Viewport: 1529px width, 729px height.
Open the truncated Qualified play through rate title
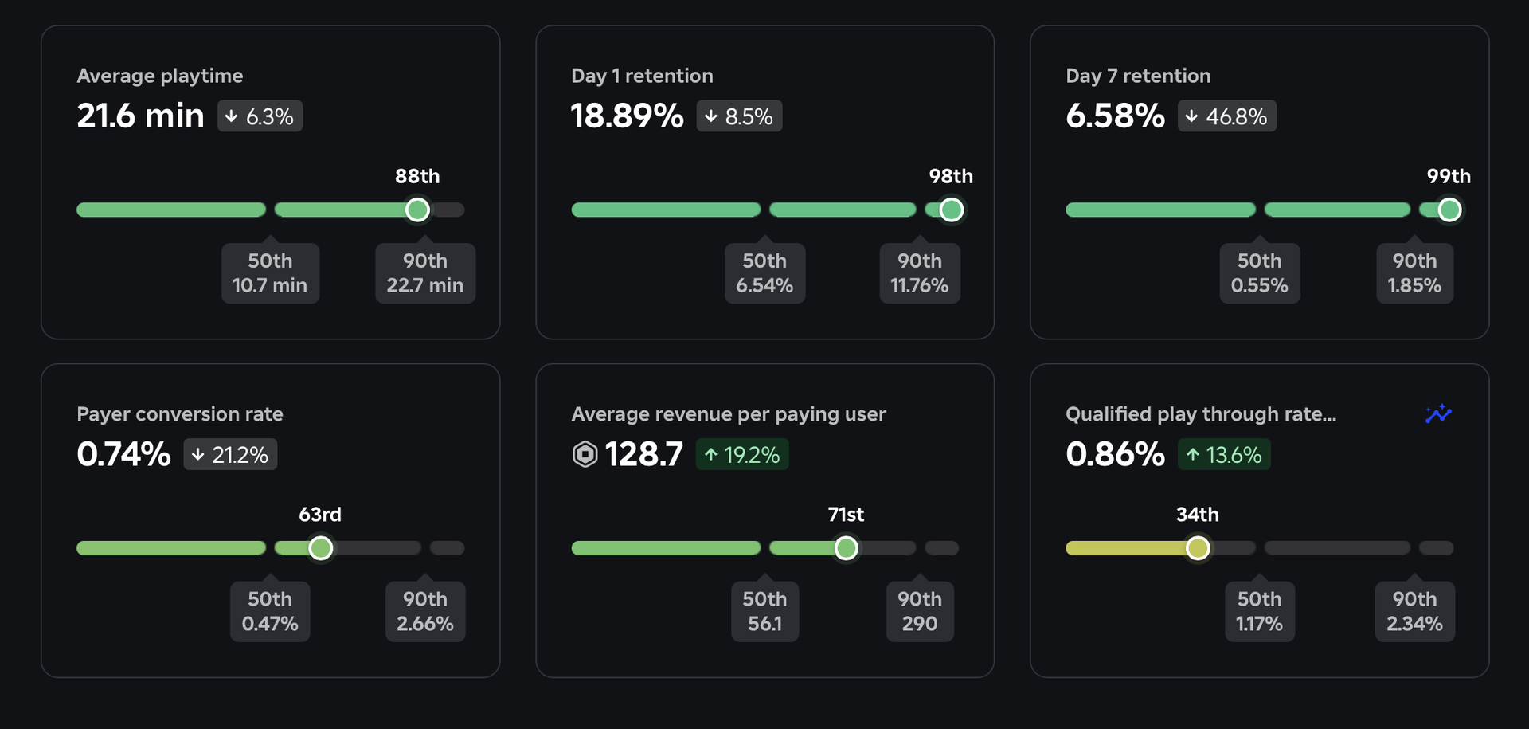pyautogui.click(x=1200, y=413)
